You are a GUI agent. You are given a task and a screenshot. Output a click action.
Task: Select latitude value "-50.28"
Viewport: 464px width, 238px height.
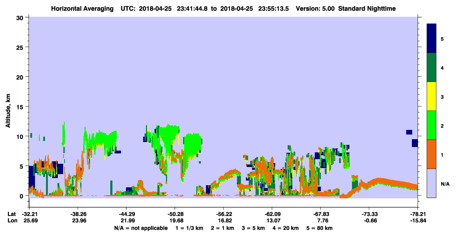click(x=175, y=214)
